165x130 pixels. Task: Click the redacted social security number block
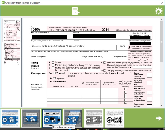click(x=140, y=38)
